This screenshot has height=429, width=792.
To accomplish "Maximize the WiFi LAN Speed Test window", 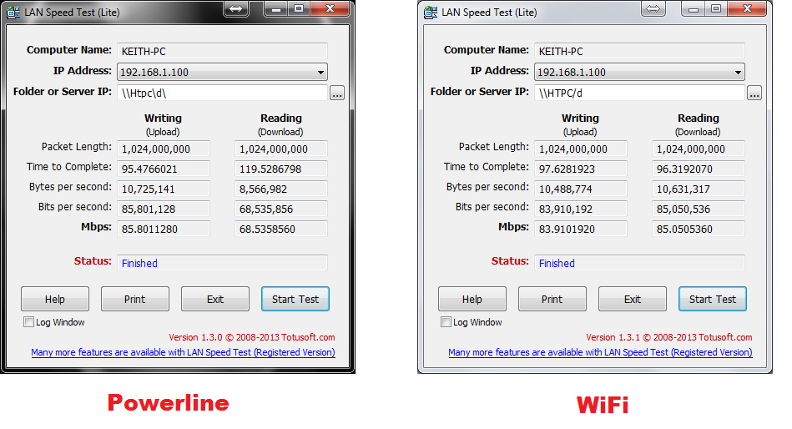I will tap(716, 8).
